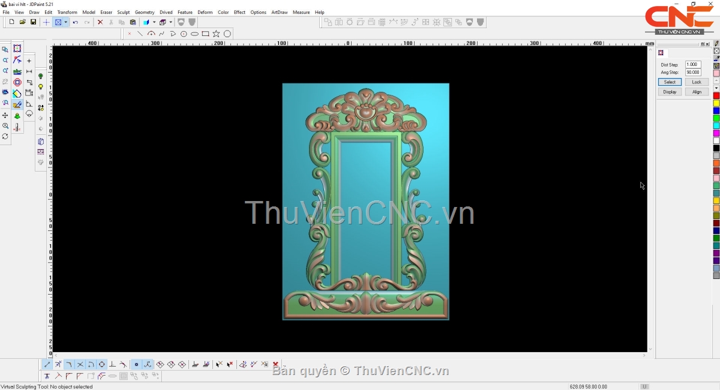Image resolution: width=720 pixels, height=390 pixels.
Task: Toggle the grid point snap button
Action: [x=136, y=364]
